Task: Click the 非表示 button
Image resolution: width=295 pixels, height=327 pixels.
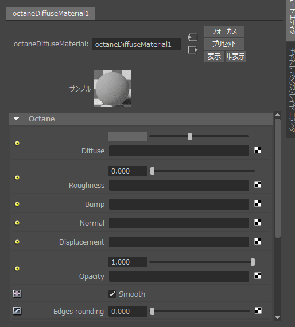Action: click(x=235, y=57)
